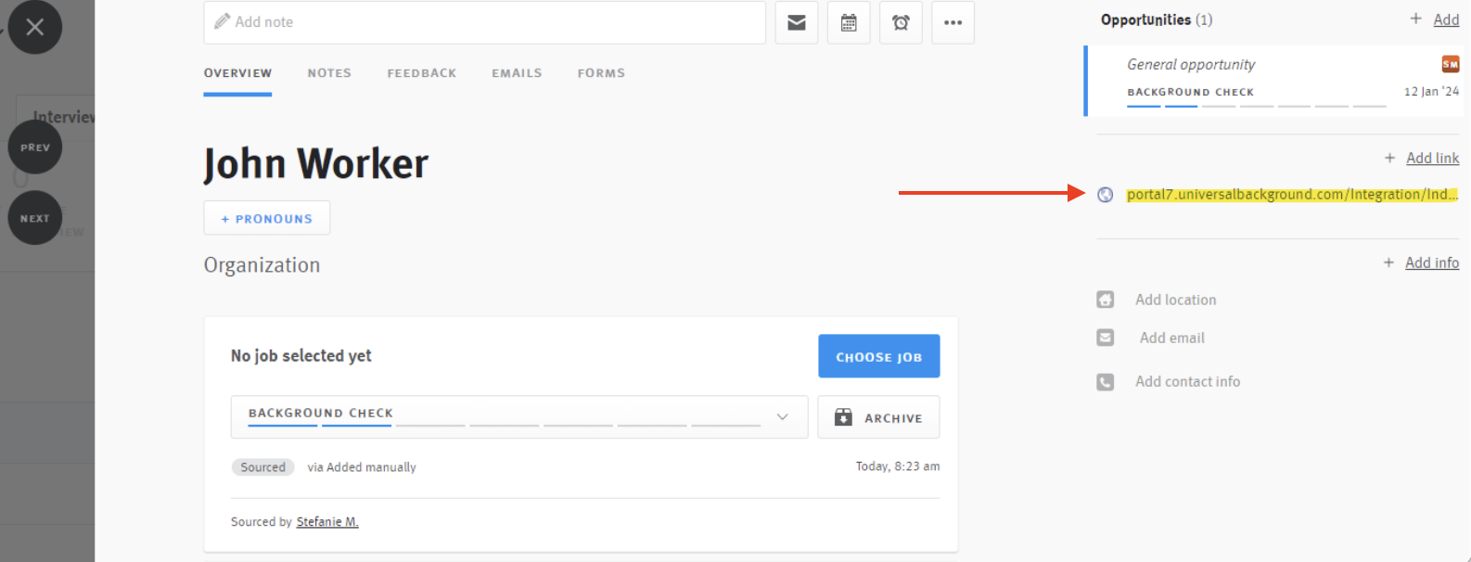
Task: Click the Stefanie M. sourced-by link
Action: (x=327, y=522)
